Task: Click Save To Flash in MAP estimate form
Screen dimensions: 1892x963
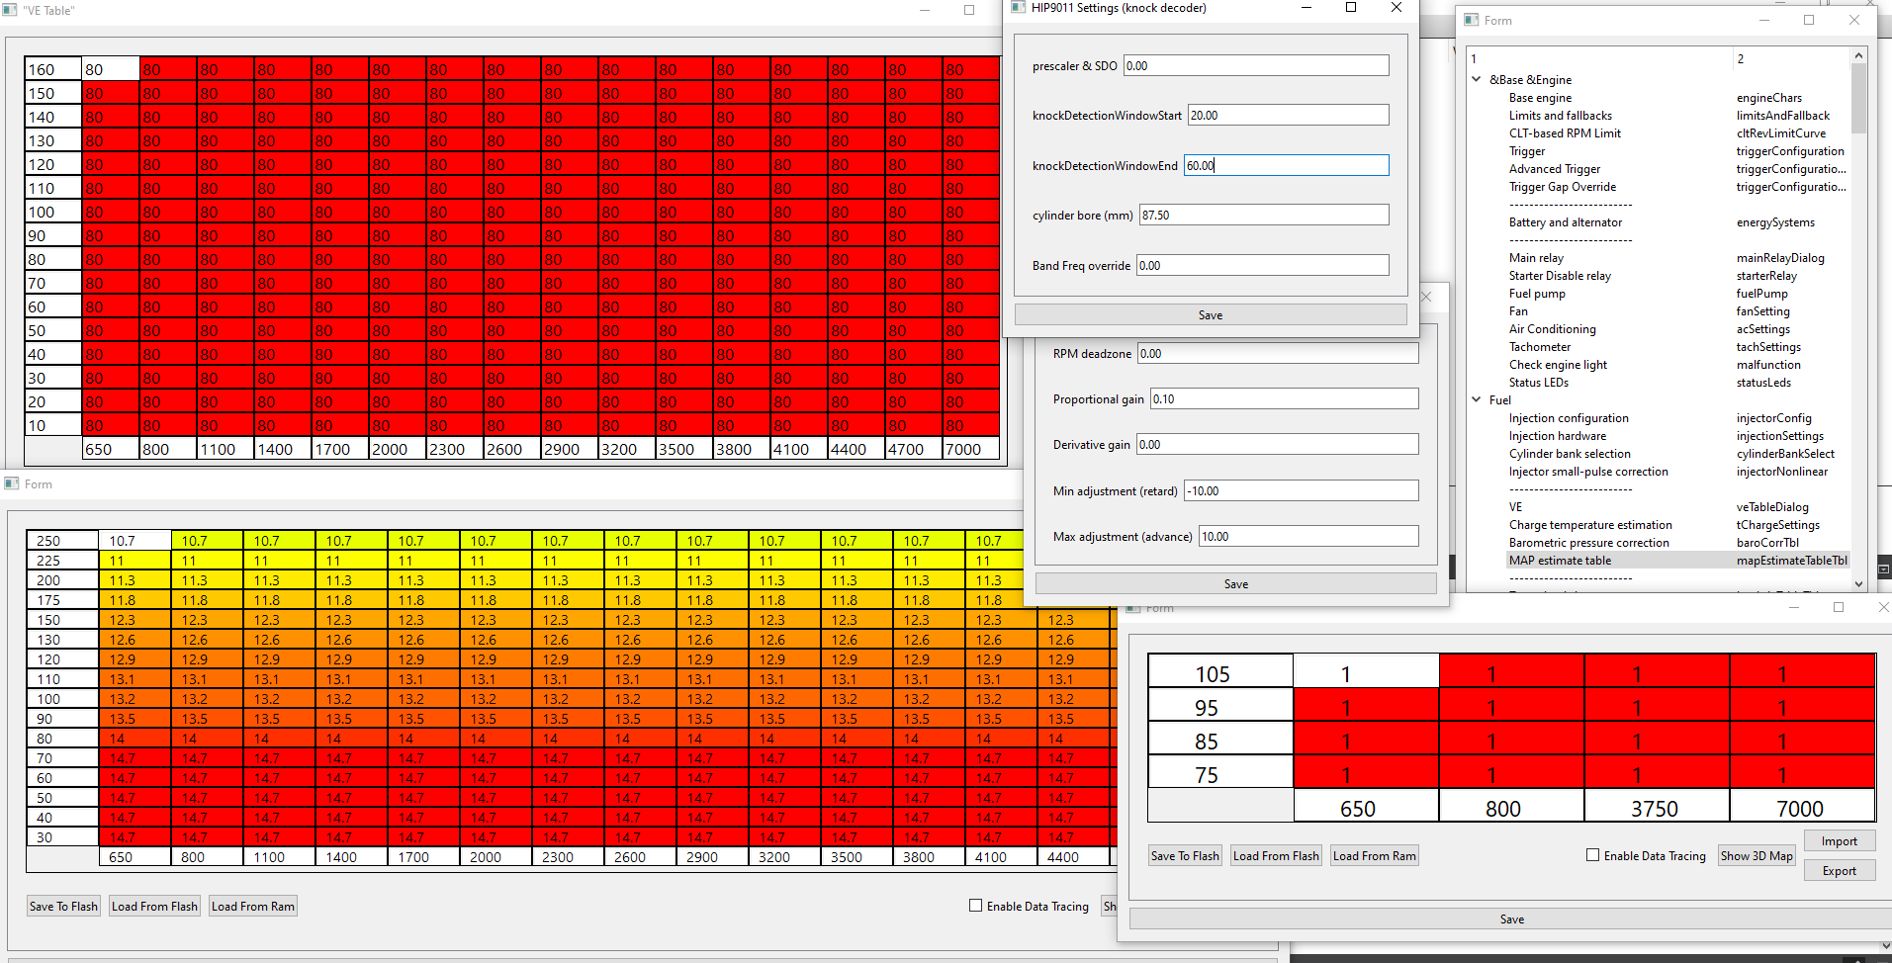Action: pos(1185,856)
